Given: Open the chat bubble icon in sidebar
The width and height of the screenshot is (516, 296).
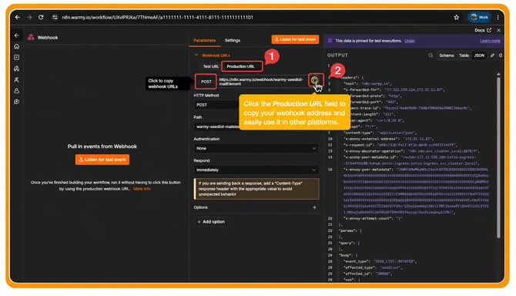Looking at the screenshot, I should tap(16, 102).
